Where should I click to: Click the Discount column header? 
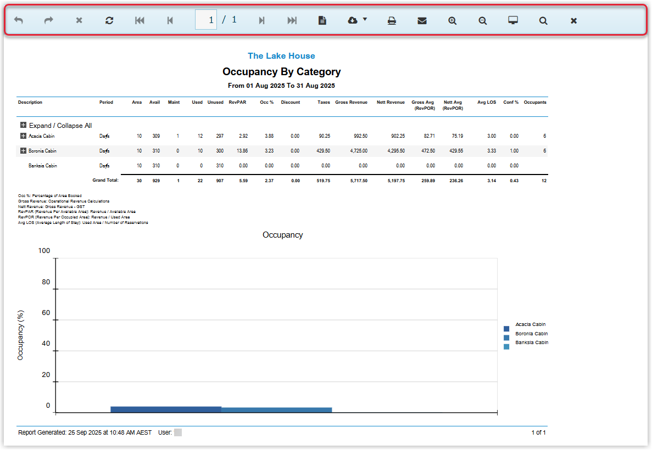(x=290, y=102)
